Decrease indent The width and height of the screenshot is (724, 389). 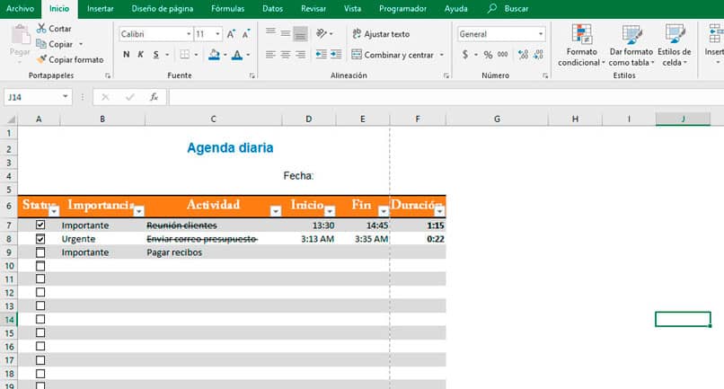click(321, 55)
